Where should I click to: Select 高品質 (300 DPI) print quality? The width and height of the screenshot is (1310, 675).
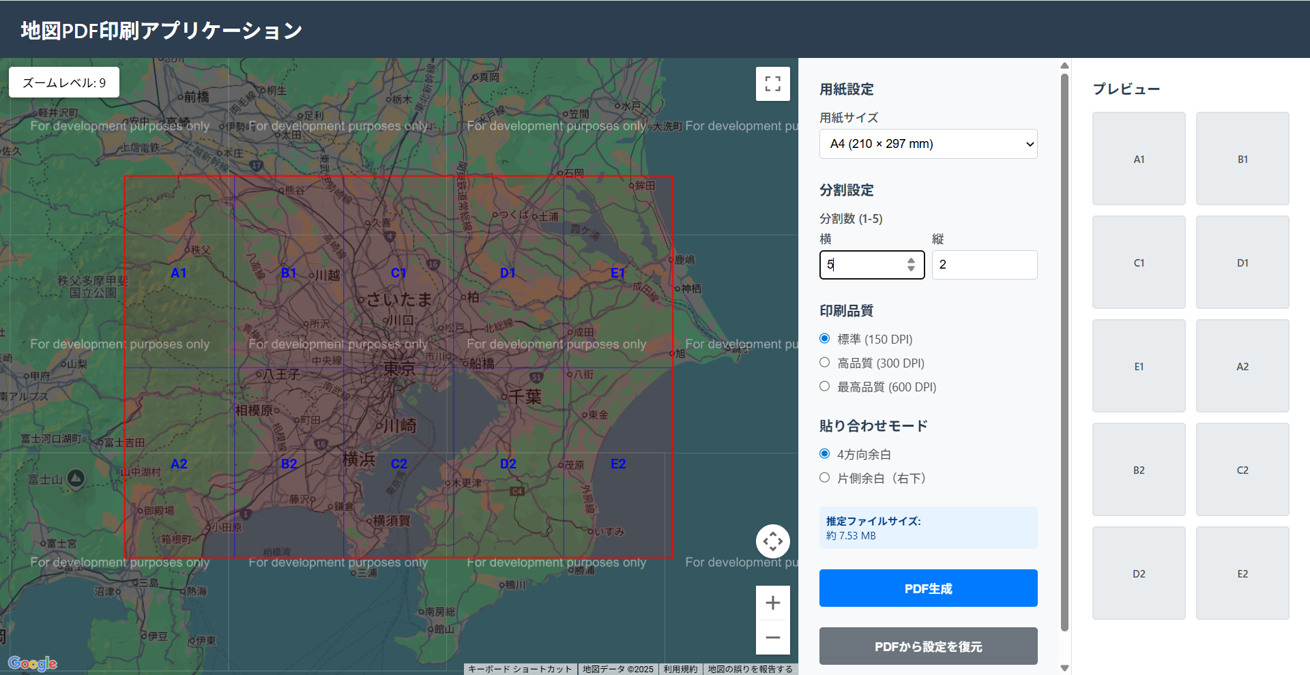[x=825, y=363]
